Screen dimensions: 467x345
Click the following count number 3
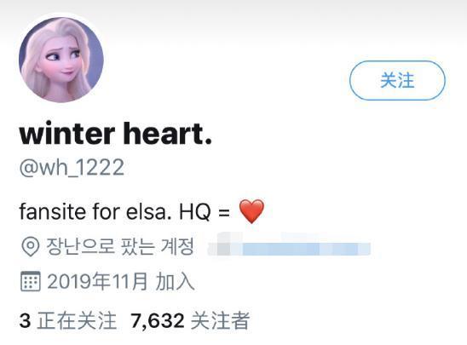click(25, 321)
